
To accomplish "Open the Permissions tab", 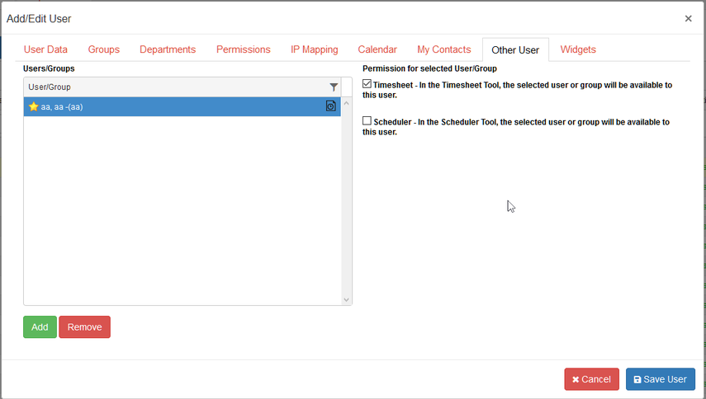I will (243, 49).
